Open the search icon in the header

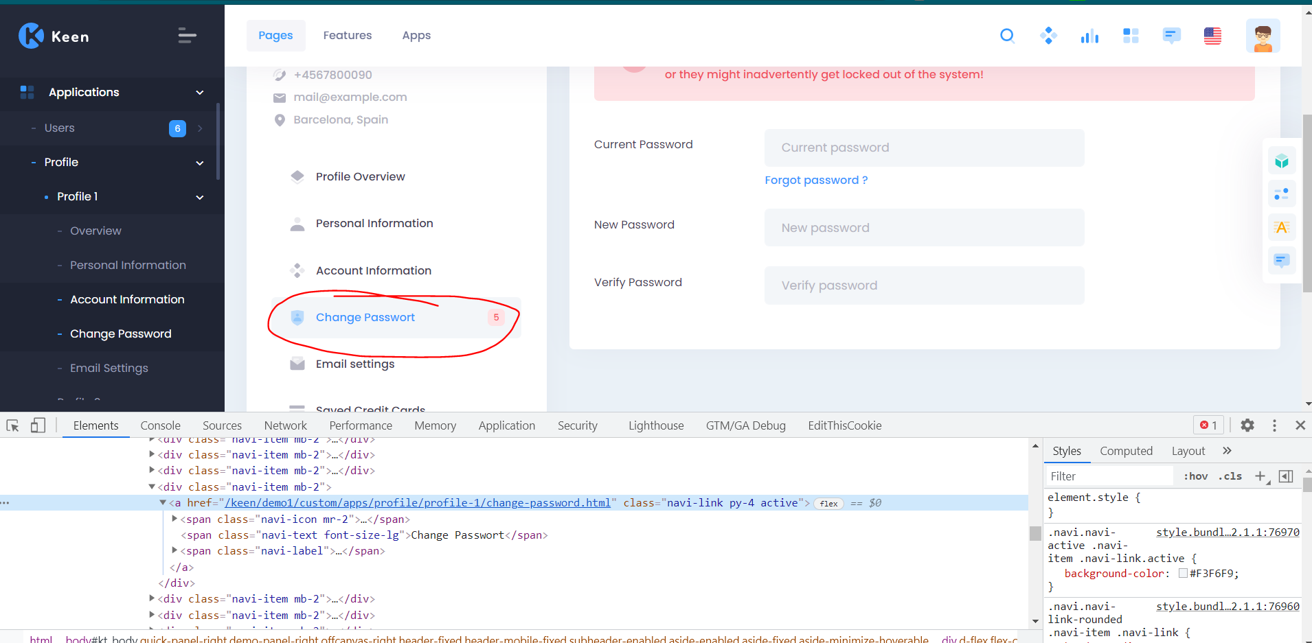(x=1007, y=35)
